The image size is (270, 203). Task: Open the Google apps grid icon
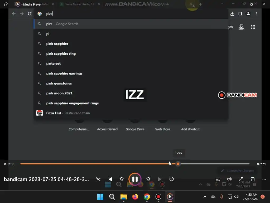[x=253, y=27]
